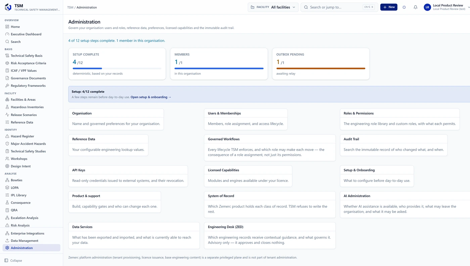Screen dimensions: 470x266
Task: Click the Facilities & Areas icon
Action: tap(7, 99)
